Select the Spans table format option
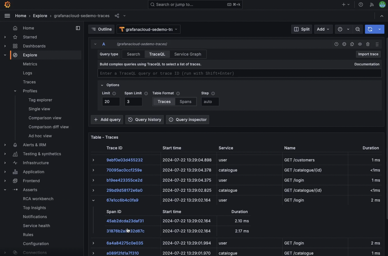The height and width of the screenshot is (256, 388). pyautogui.click(x=185, y=102)
